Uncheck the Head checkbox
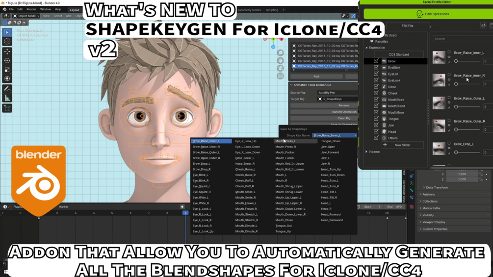The width and height of the screenshot is (493, 277). [376, 131]
